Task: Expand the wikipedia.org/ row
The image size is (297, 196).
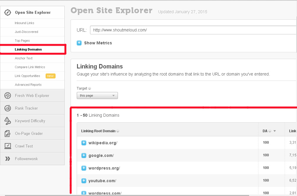Action: (x=84, y=143)
